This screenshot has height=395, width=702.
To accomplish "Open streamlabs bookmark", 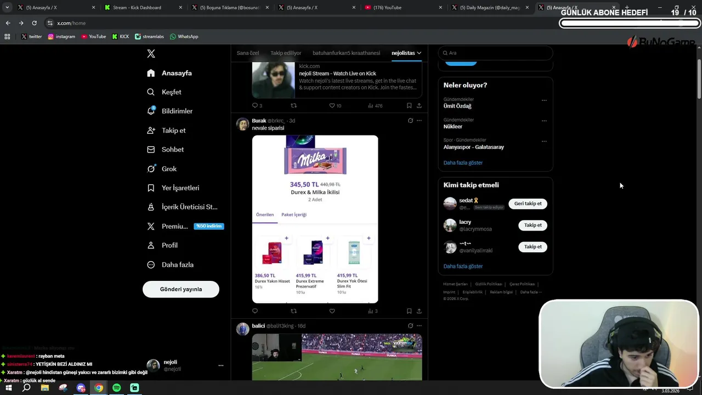I will click(x=149, y=37).
